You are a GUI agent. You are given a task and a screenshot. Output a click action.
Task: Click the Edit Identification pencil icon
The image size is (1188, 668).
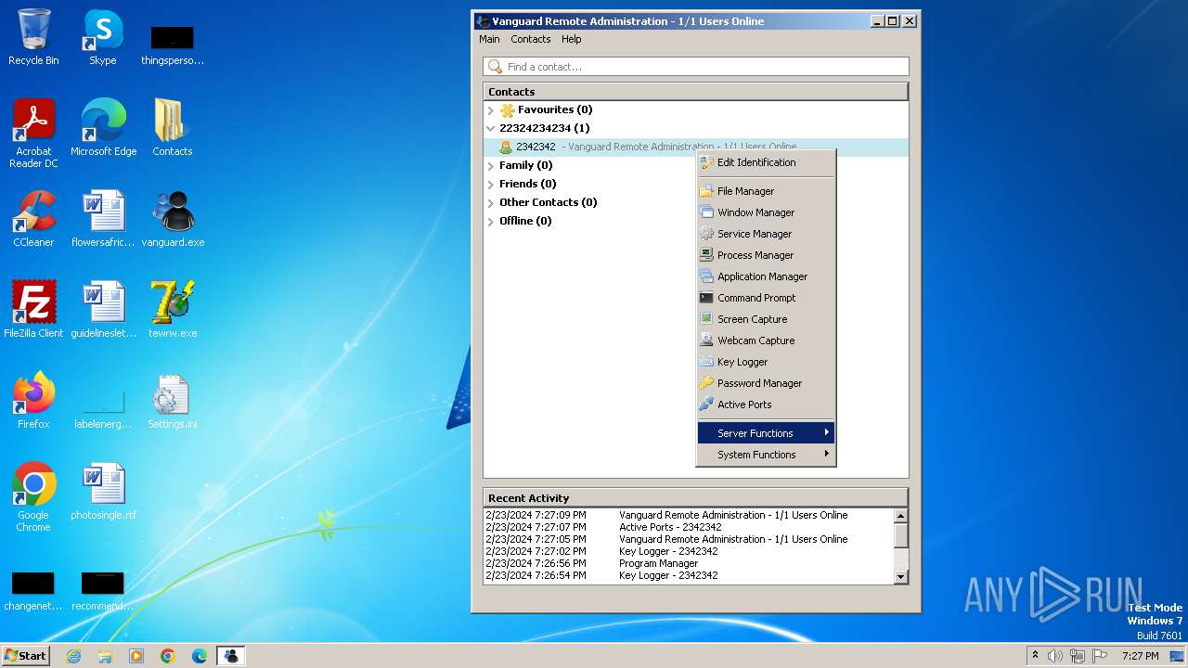(x=706, y=162)
